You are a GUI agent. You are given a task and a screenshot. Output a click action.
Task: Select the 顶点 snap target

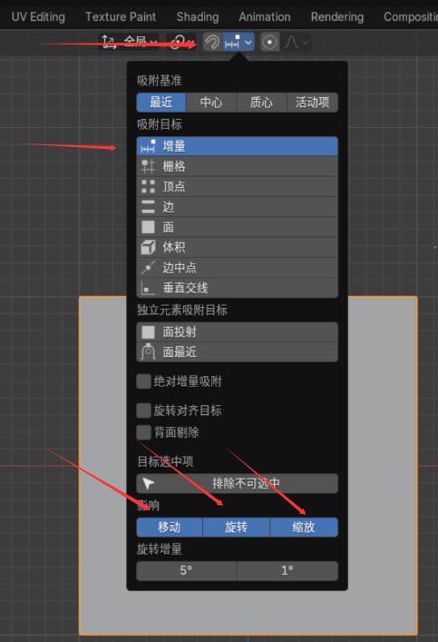tap(238, 187)
